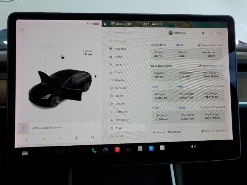Select Autopilot in the settings menu
This screenshot has width=247, height=185.
[x=120, y=49]
